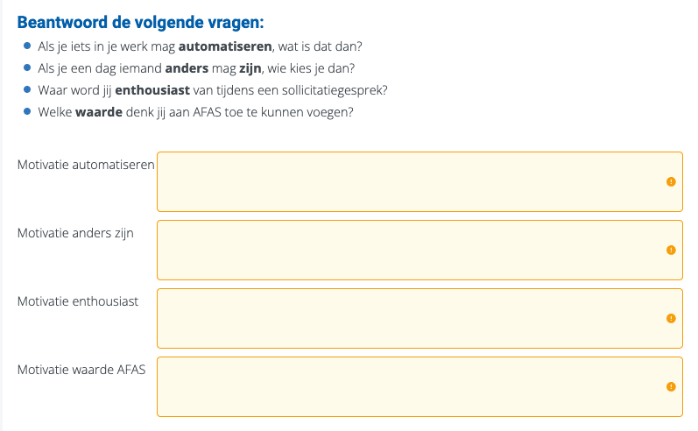Viewport: 698px width, 431px height.
Task: Click the blue bullet before the automatiseren question
Action: click(27, 46)
